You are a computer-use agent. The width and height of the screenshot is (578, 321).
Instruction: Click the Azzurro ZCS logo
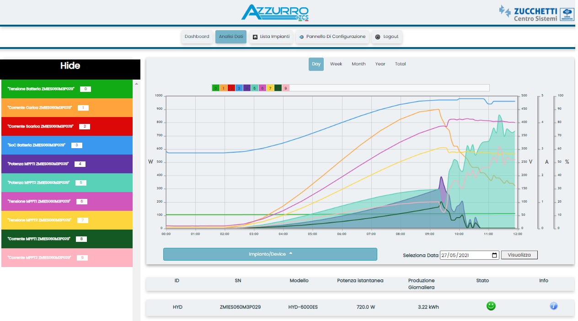(275, 12)
